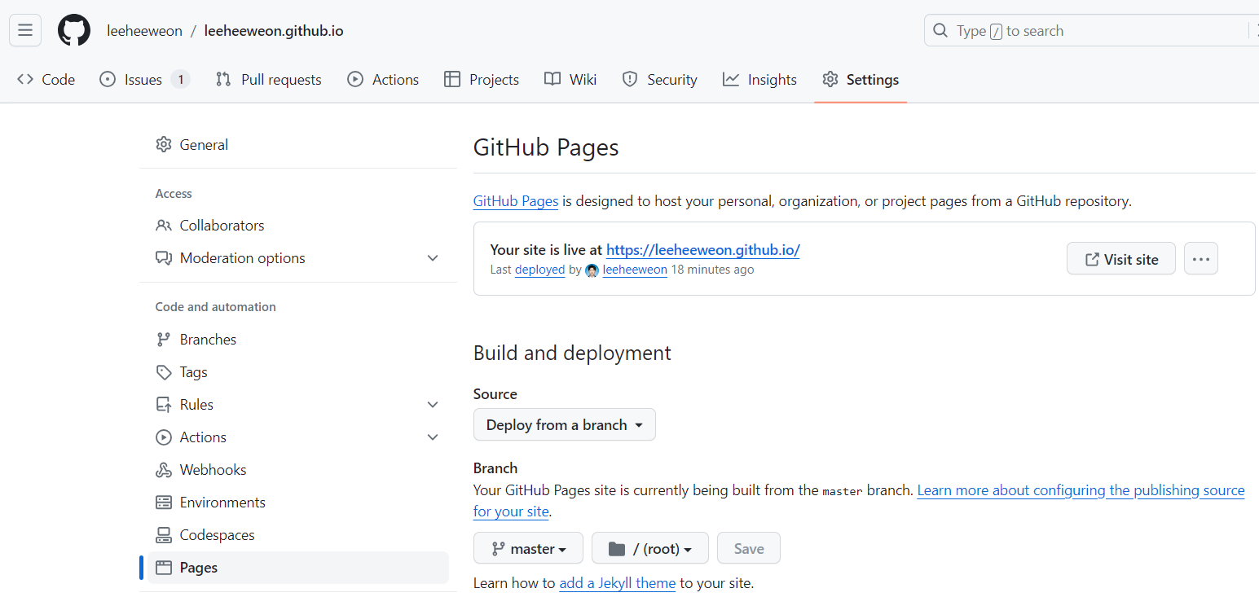Click the Rules icon in sidebar
1259x597 pixels.
164,405
